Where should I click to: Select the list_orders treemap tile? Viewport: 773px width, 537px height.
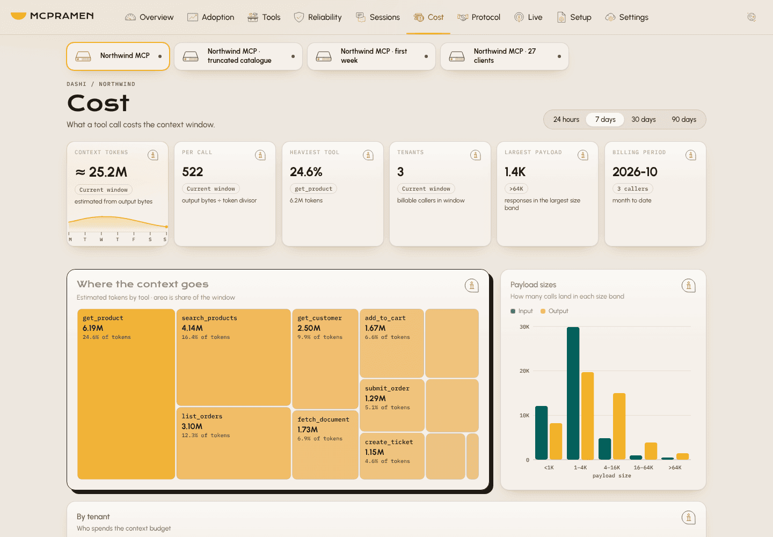tap(234, 443)
